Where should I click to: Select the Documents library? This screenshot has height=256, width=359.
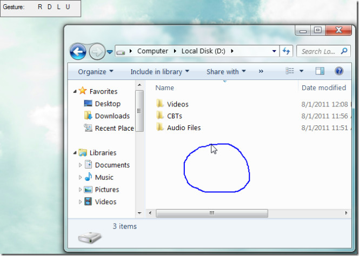click(x=112, y=165)
